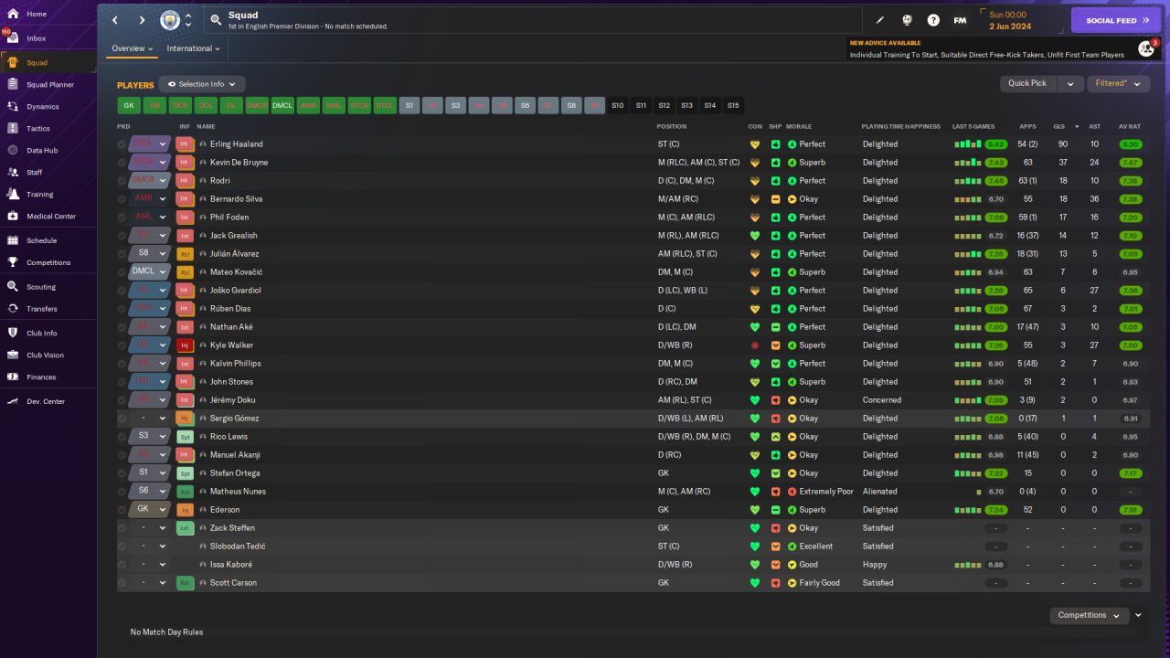The height and width of the screenshot is (658, 1170).
Task: Click the Data Hub sidebar icon
Action: pos(13,150)
